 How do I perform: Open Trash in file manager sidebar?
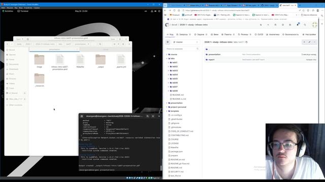[11, 88]
